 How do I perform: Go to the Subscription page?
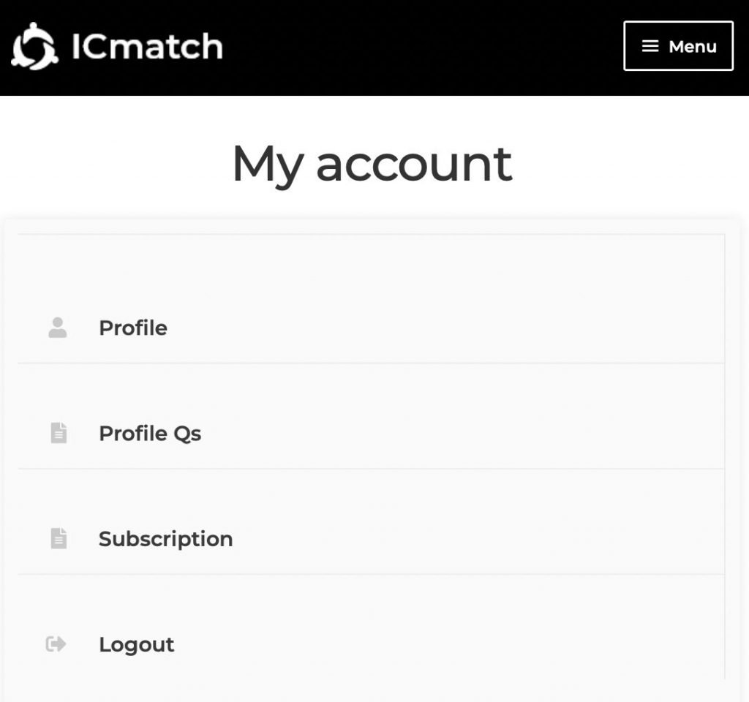[166, 539]
